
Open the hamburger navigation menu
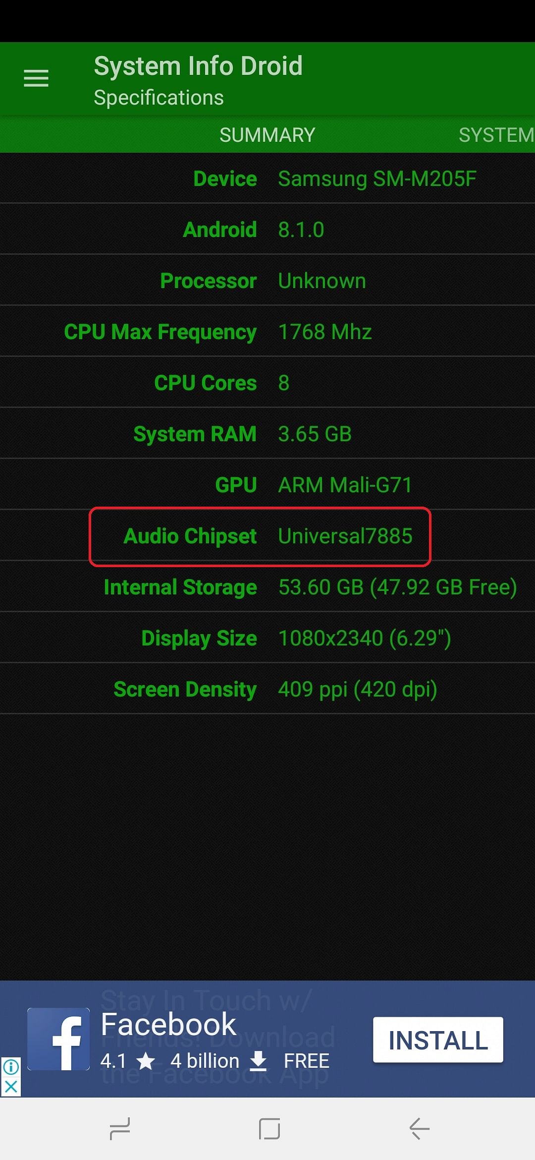36,79
